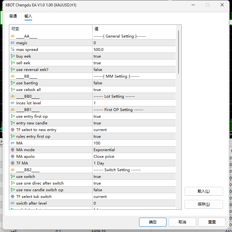The image size is (232, 232).
Task: Click the enum icon beside MA apolo
Action: coord(13,156)
